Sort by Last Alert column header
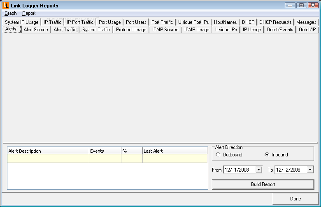 175,151
